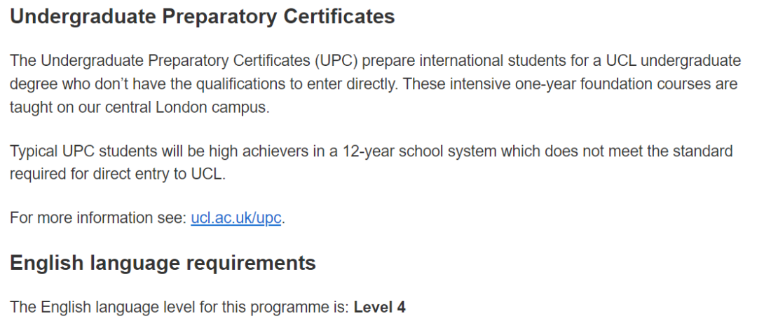The height and width of the screenshot is (333, 757).
Task: Click the bold Level 4 text
Action: [x=379, y=307]
